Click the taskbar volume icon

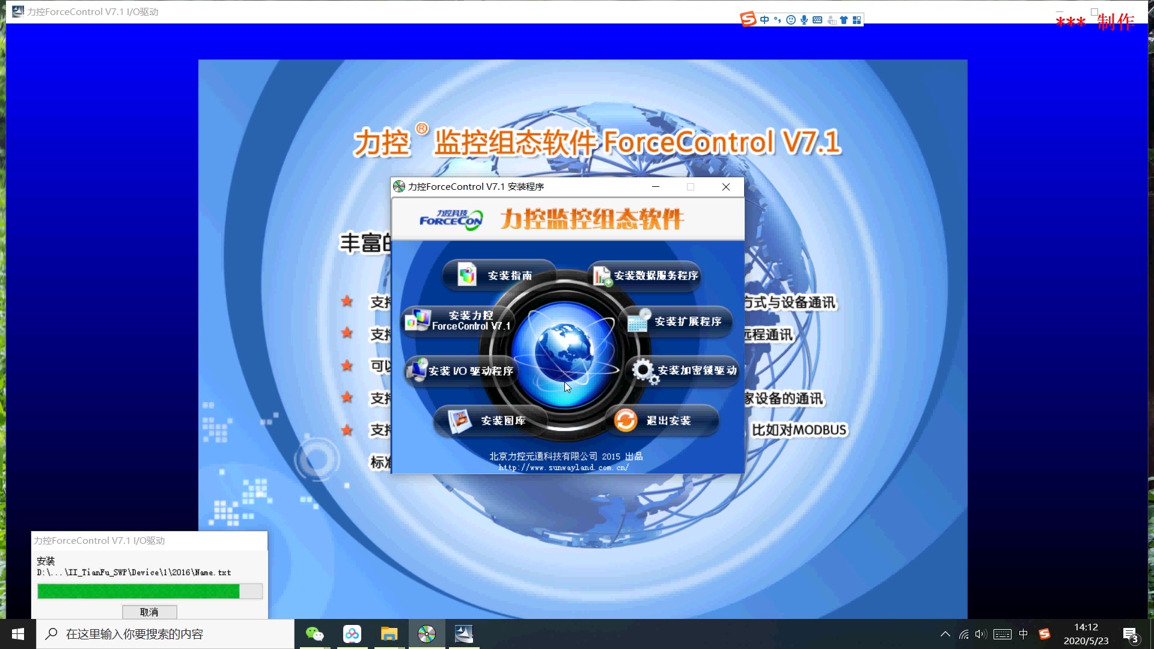[981, 634]
